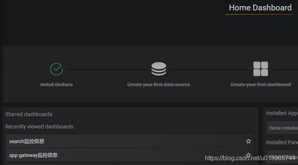Select the Starred dashboards heading
298x165 pixels.
[29, 114]
